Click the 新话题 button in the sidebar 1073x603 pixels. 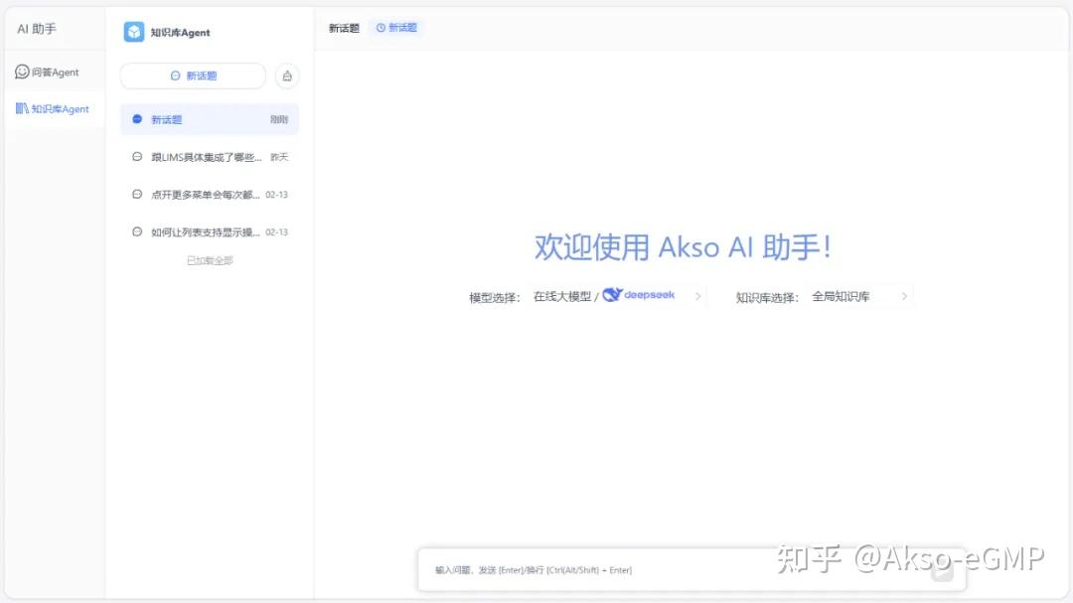192,75
